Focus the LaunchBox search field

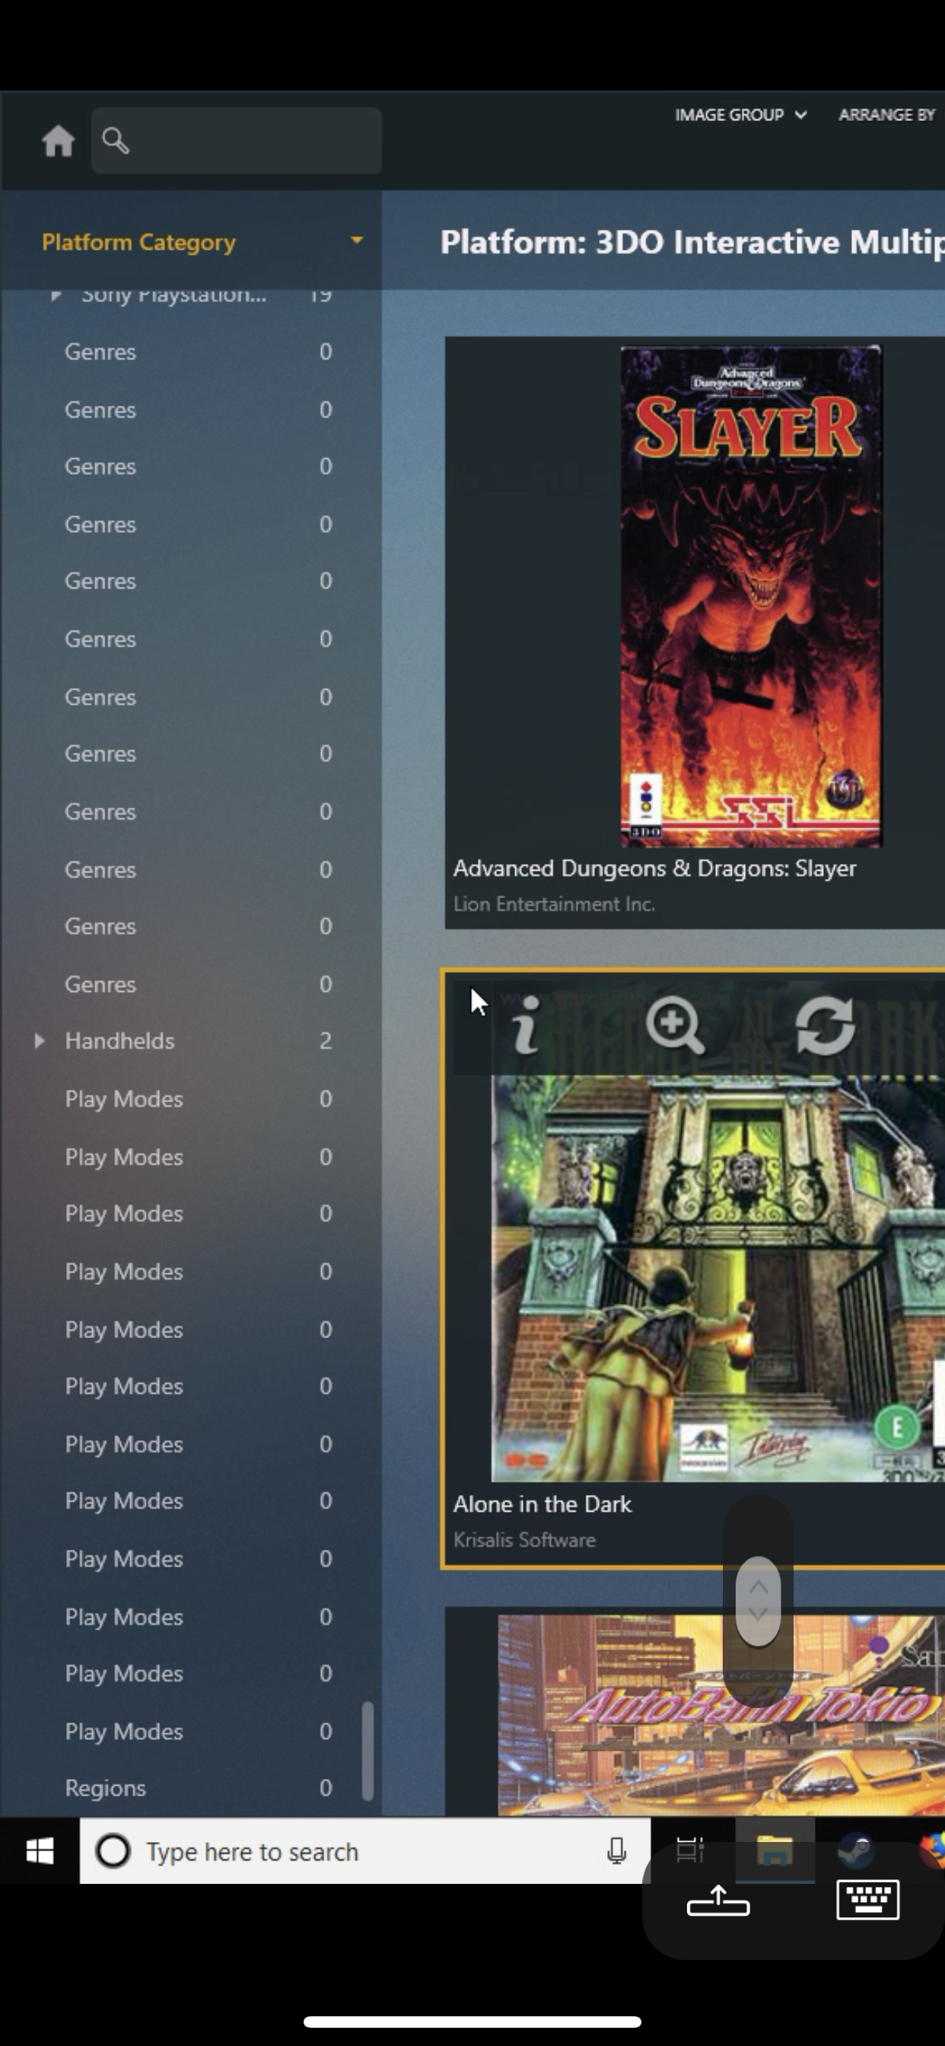[x=237, y=141]
